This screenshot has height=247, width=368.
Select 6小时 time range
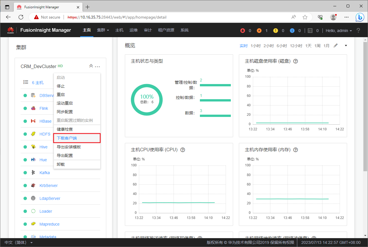[282, 46]
